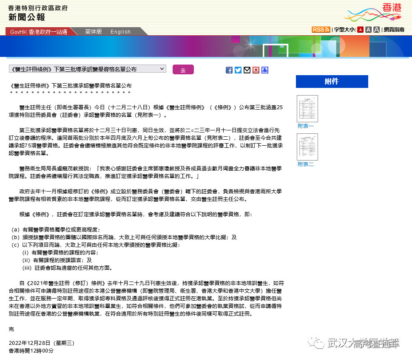This screenshot has height=361, width=412.
Task: Open the download article icon
Action: click(x=256, y=70)
